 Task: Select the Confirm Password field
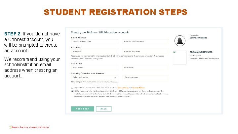(146, 52)
